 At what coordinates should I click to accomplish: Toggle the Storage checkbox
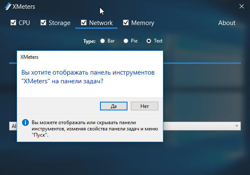click(x=43, y=22)
